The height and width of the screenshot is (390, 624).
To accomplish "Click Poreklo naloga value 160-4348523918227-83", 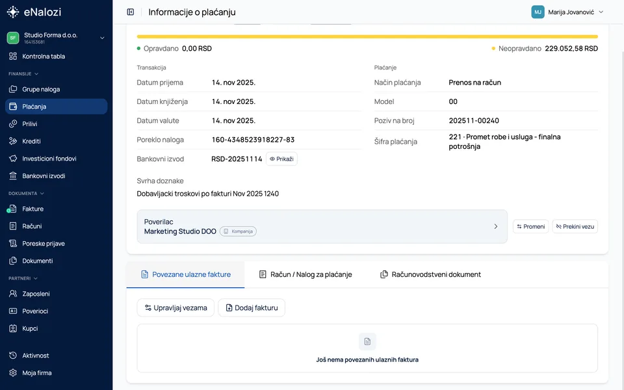I will 253,140.
